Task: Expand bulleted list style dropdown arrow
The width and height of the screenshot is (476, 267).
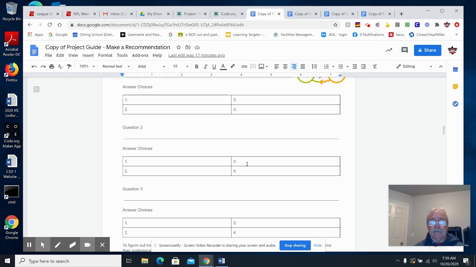Action: click(x=347, y=67)
